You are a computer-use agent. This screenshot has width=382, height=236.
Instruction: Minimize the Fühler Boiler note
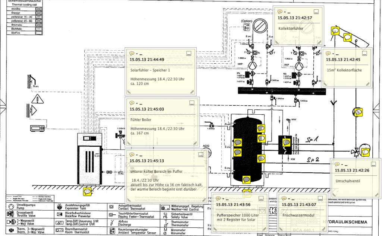(192, 103)
